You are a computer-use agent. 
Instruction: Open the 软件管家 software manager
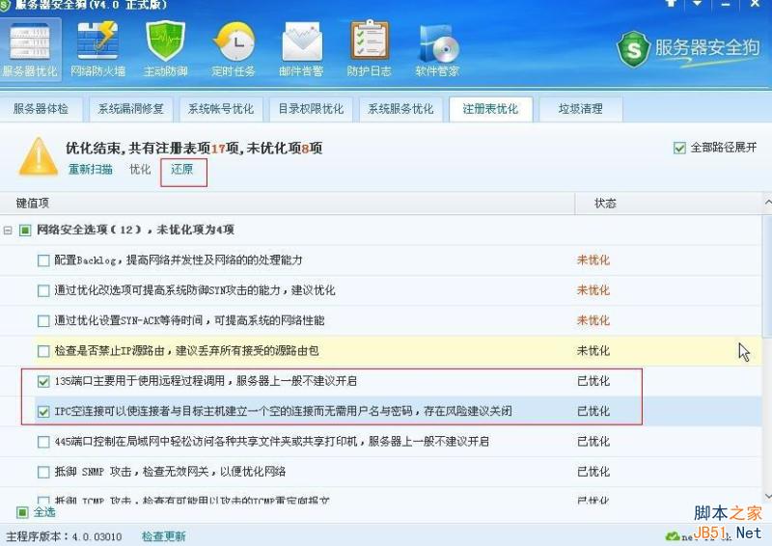coord(437,49)
